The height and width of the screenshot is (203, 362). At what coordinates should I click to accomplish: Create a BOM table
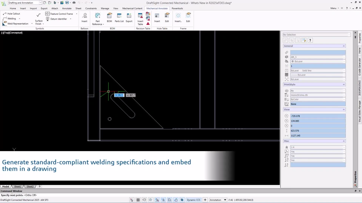click(109, 18)
